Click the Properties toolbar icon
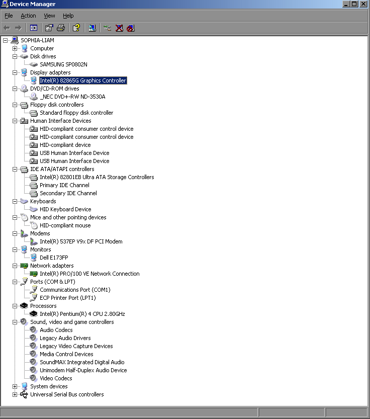This screenshot has height=419, width=370. pyautogui.click(x=49, y=28)
